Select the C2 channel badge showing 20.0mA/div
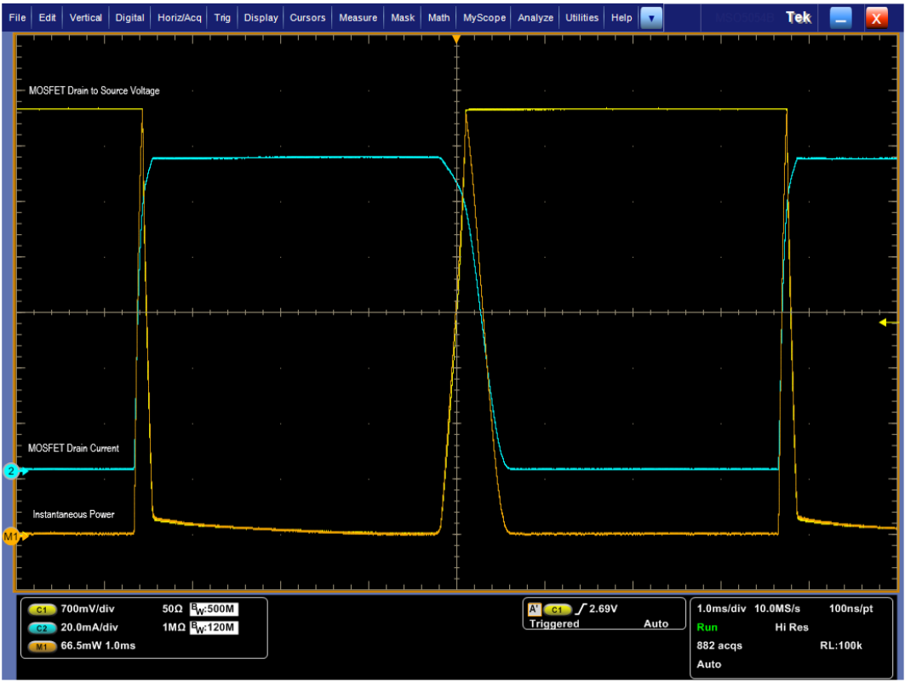The image size is (905, 682). (41, 629)
